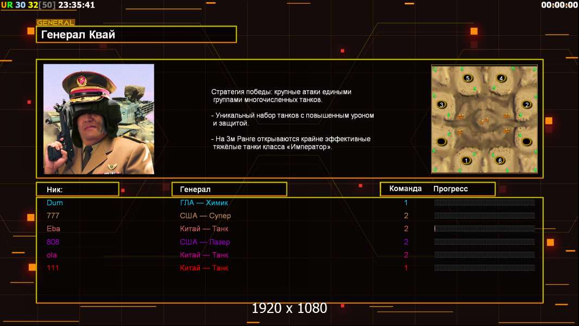Click the GENERAL label above the title

[x=55, y=23]
